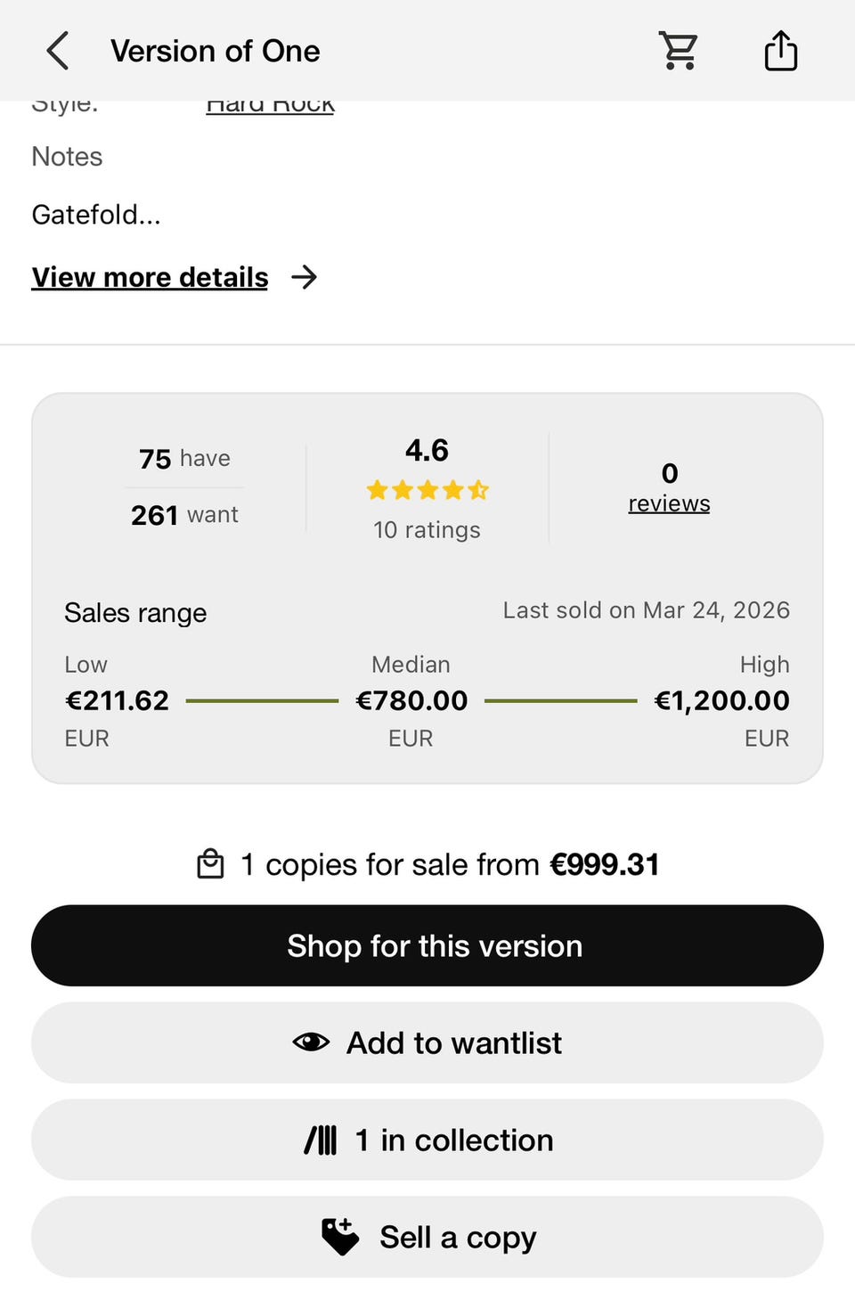Click the price tag icon on Sell a copy

pos(340,1237)
